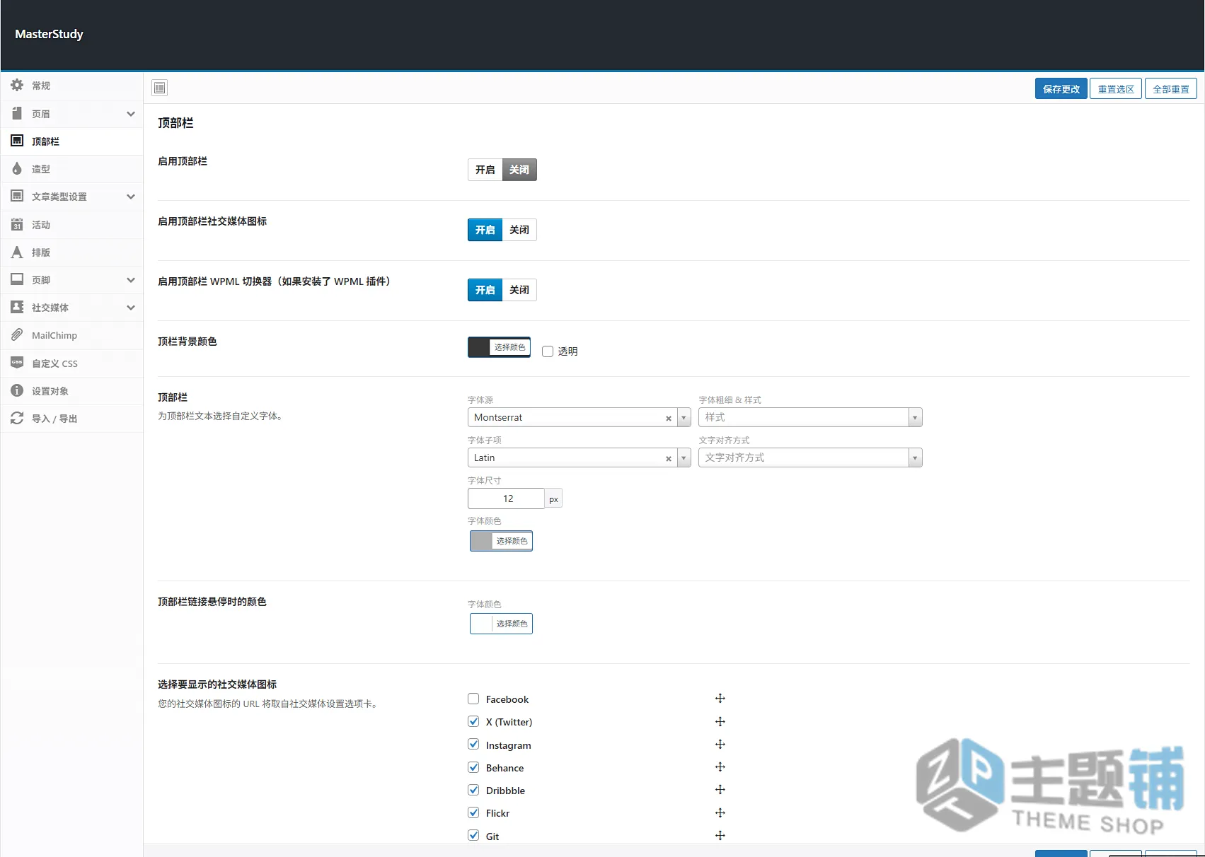The width and height of the screenshot is (1205, 857).
Task: Click the Header page icon in sidebar
Action: (x=17, y=113)
